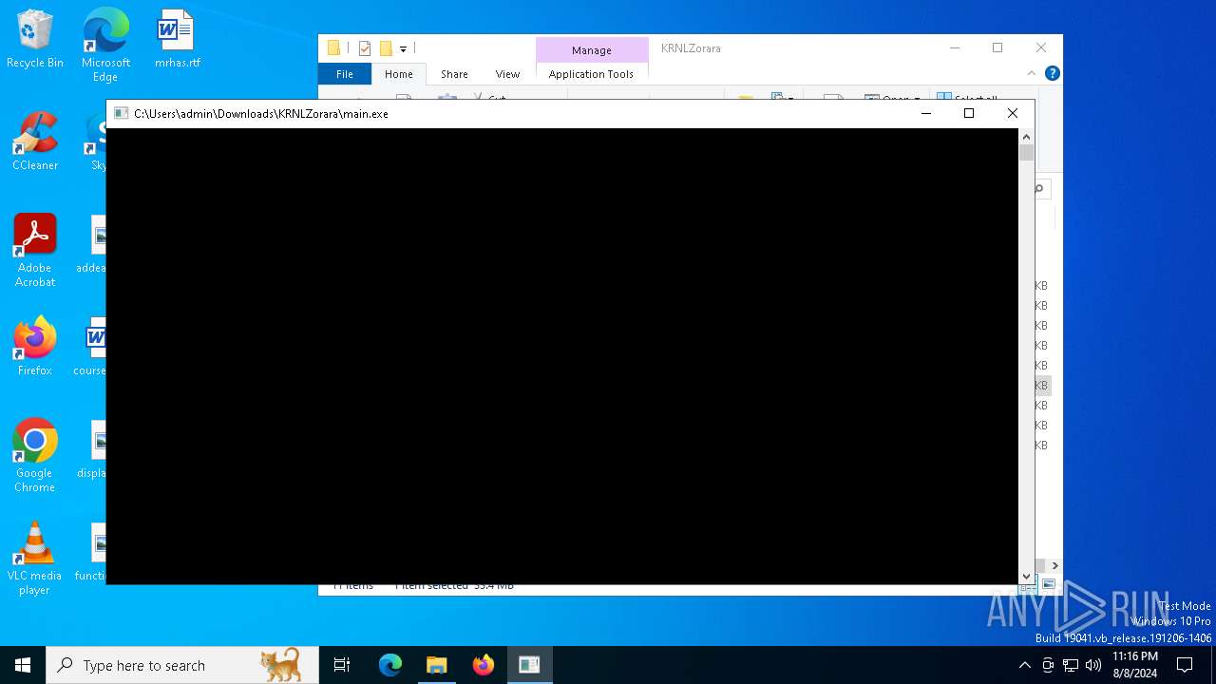Switch to the View ribbon tab
This screenshot has width=1216, height=684.
pyautogui.click(x=507, y=74)
